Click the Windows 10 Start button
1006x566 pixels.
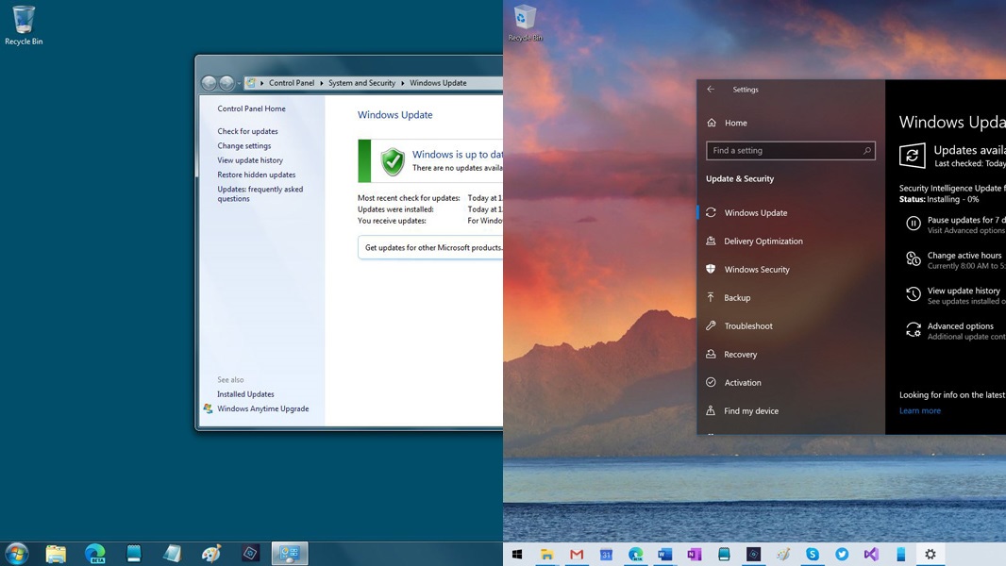point(517,555)
